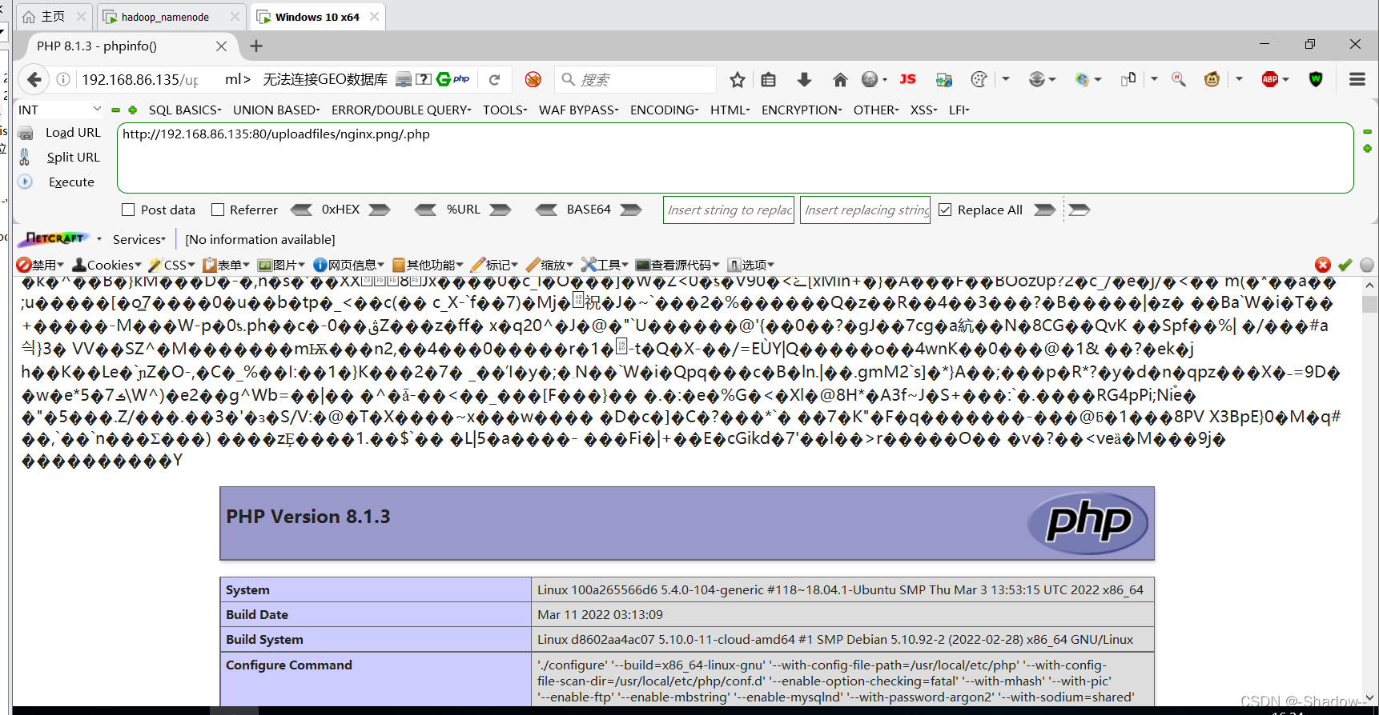The image size is (1379, 715).
Task: Open the 网页信息 page information menu
Action: tap(349, 265)
